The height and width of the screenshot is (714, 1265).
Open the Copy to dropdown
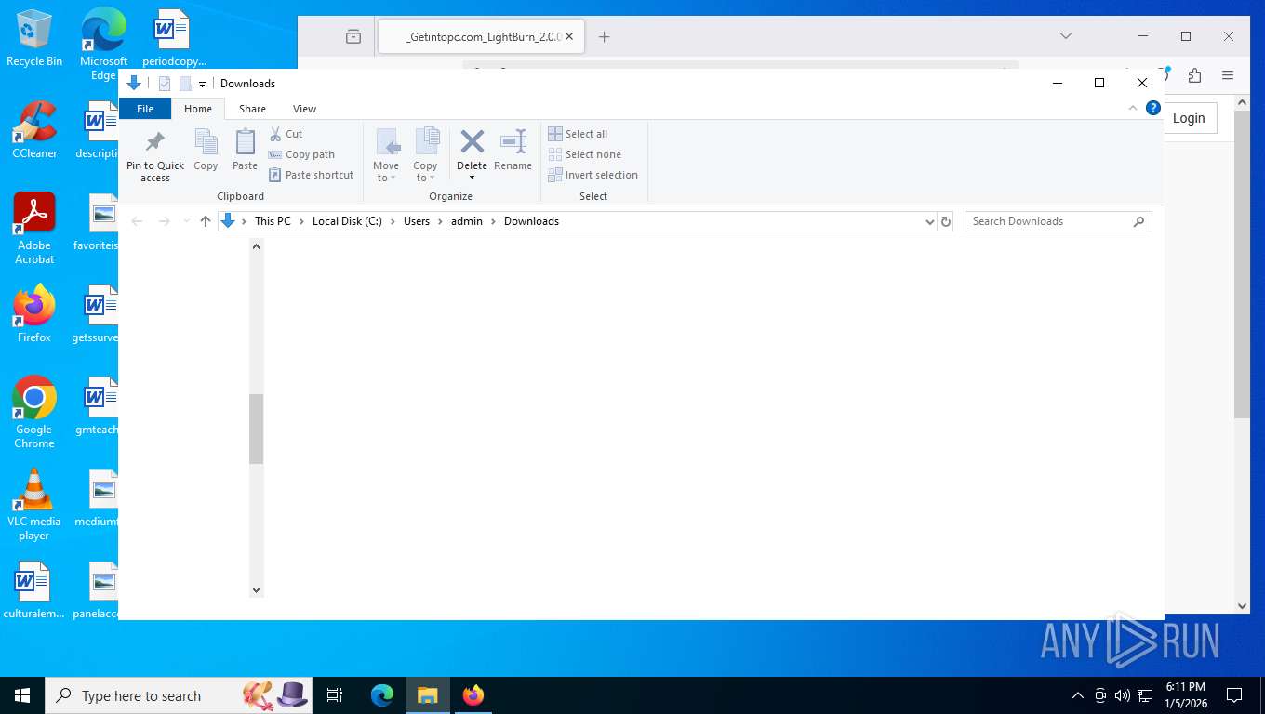pos(425,154)
